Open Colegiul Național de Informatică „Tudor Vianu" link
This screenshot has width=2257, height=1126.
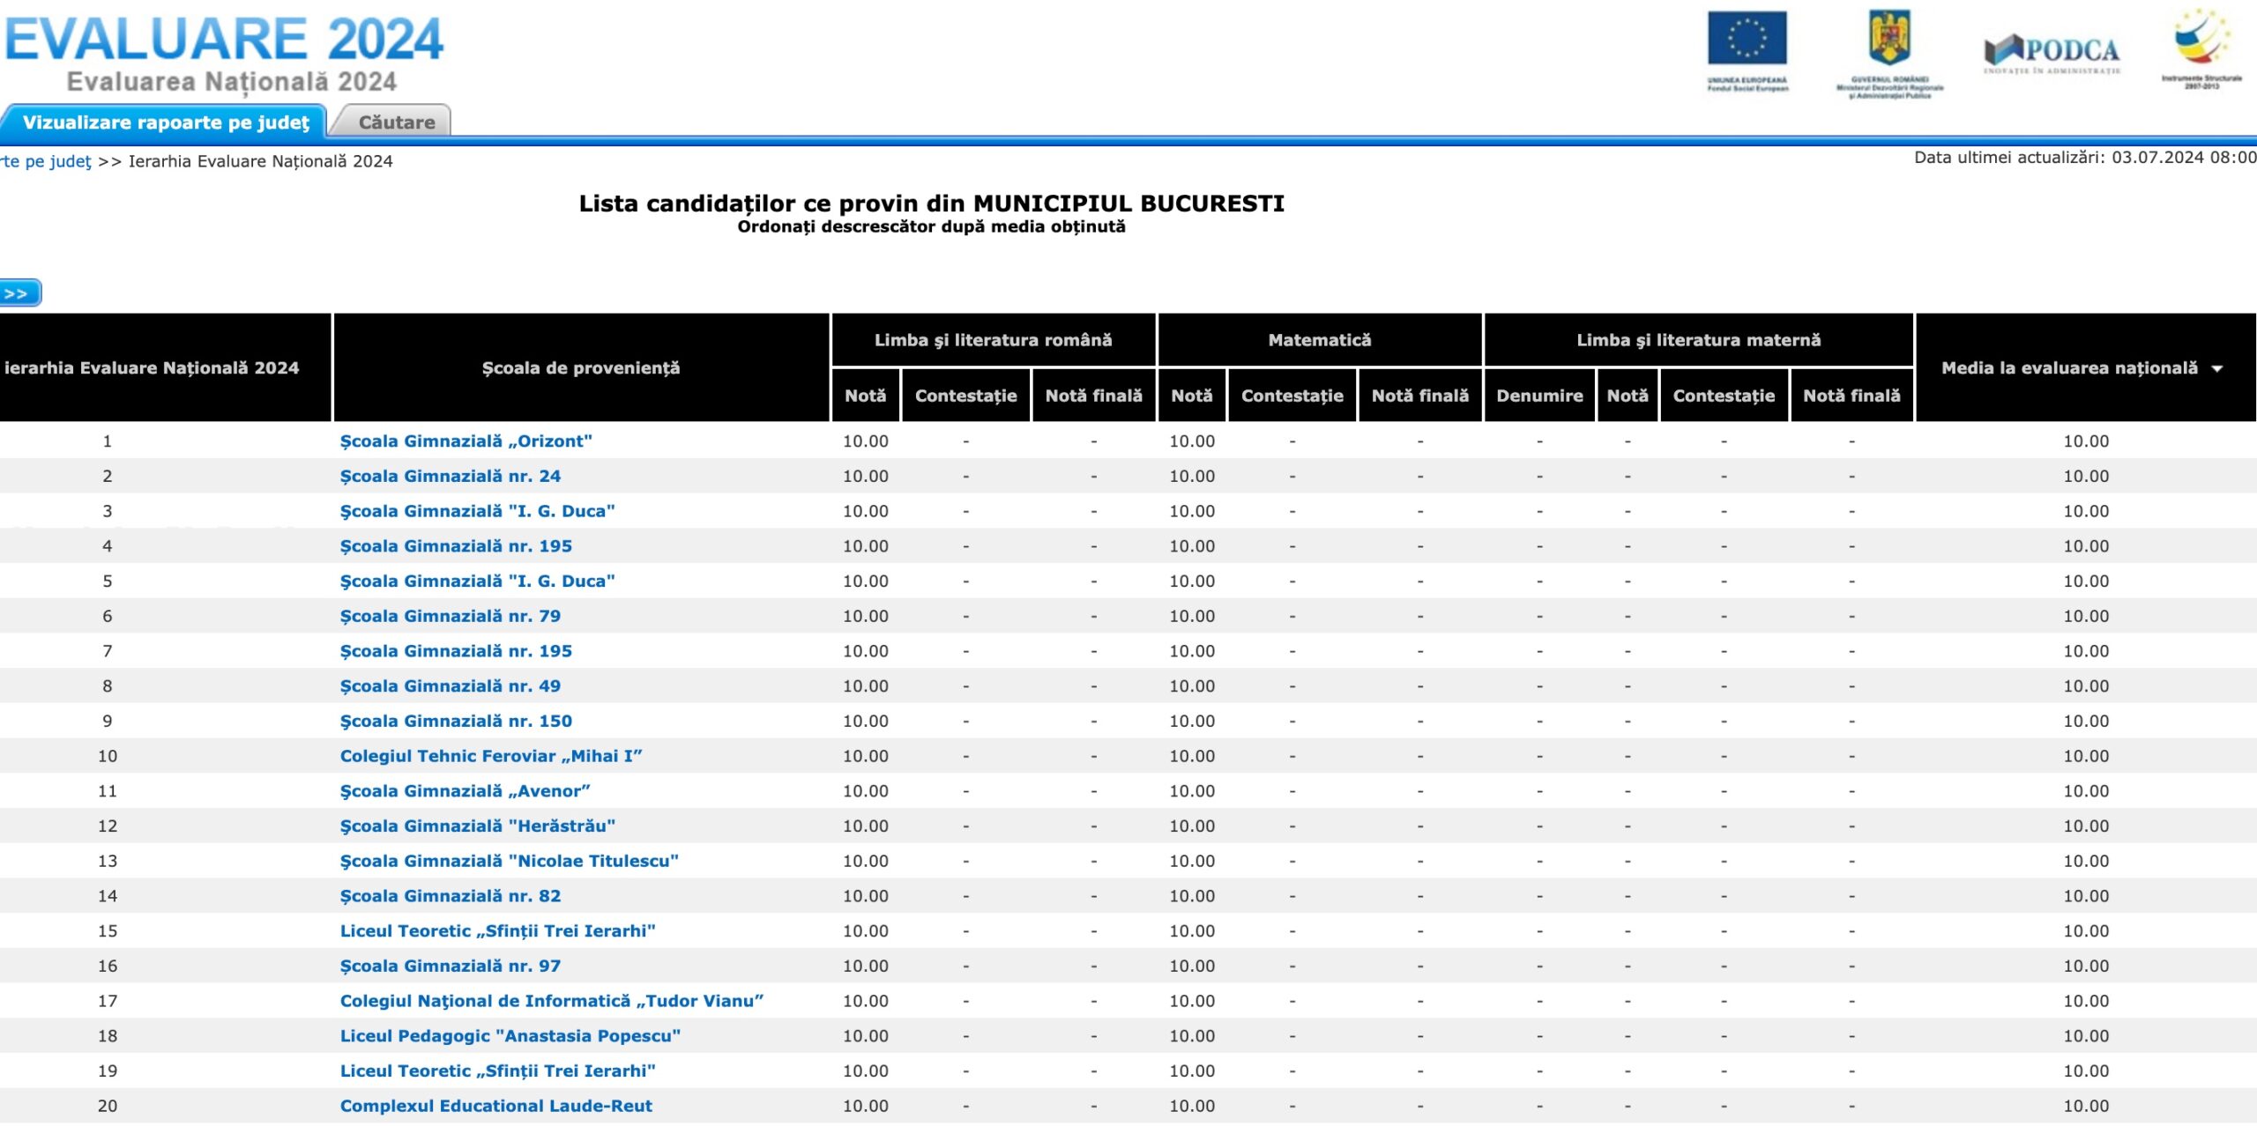(x=551, y=1001)
